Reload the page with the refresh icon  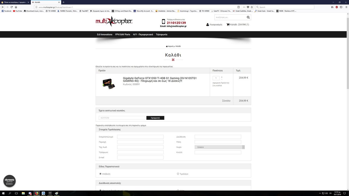pos(11,7)
